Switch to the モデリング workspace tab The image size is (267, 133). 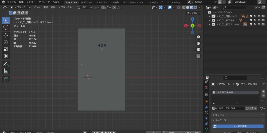click(87, 2)
